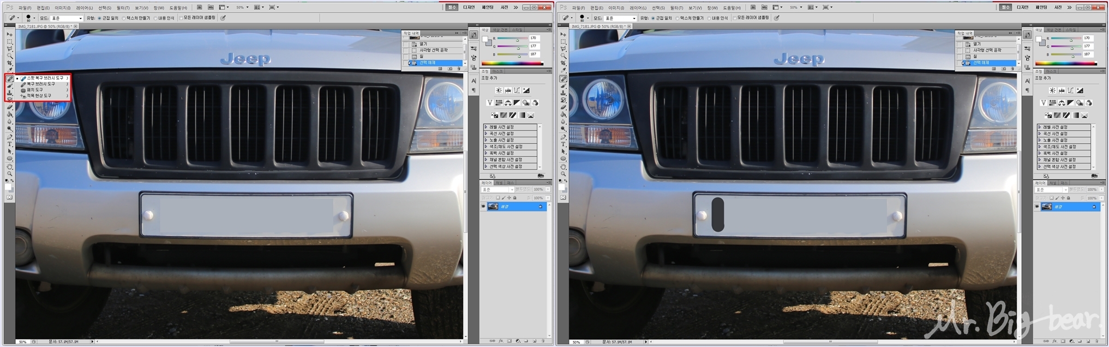Click 페인팅 workspace button in the right window
This screenshot has width=1109, height=347.
(x=1041, y=7)
